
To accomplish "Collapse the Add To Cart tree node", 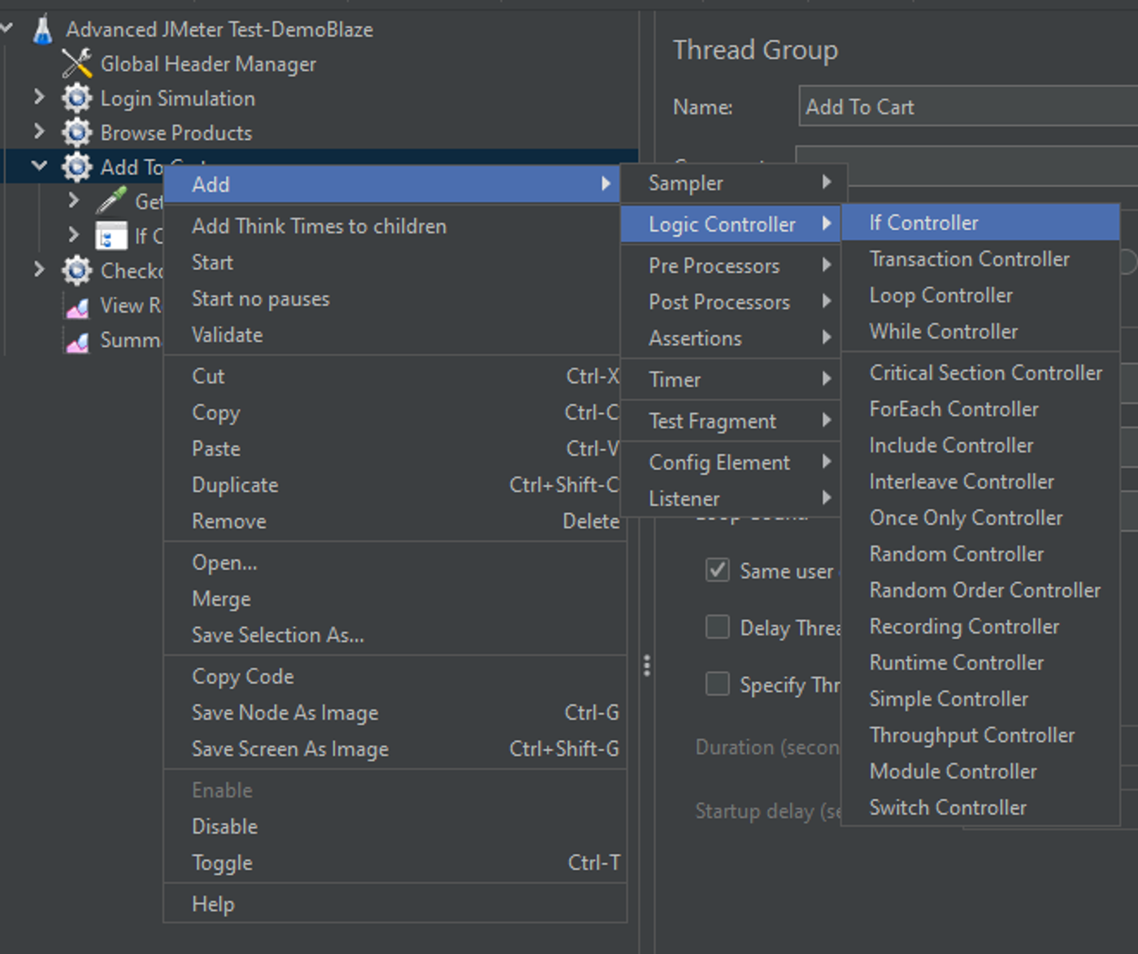I will click(39, 166).
